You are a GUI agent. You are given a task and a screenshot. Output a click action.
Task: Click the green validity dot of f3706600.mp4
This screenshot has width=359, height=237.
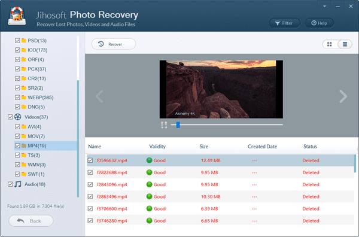(x=149, y=209)
